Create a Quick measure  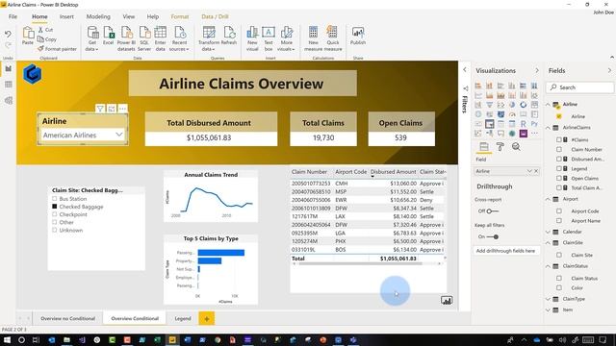pos(333,38)
